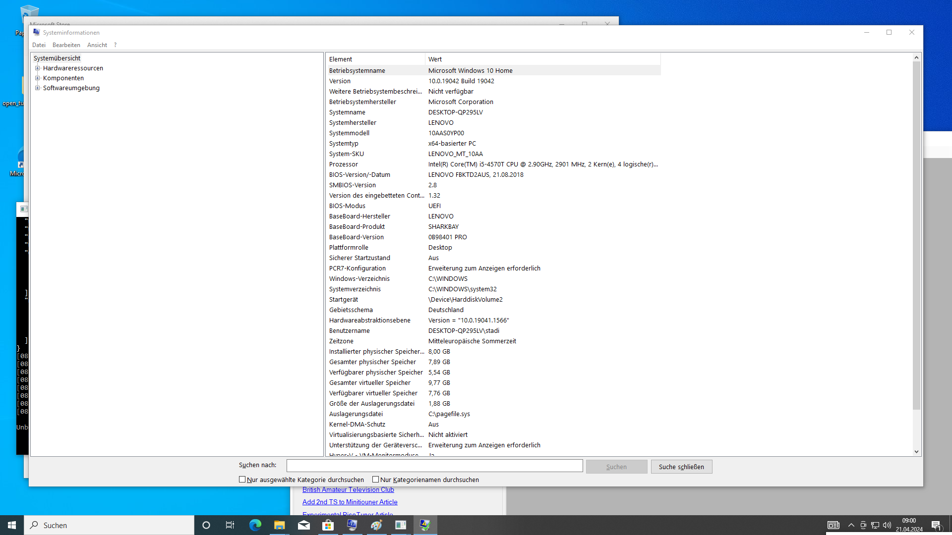Select Systemübersicht in the tree

pos(57,58)
